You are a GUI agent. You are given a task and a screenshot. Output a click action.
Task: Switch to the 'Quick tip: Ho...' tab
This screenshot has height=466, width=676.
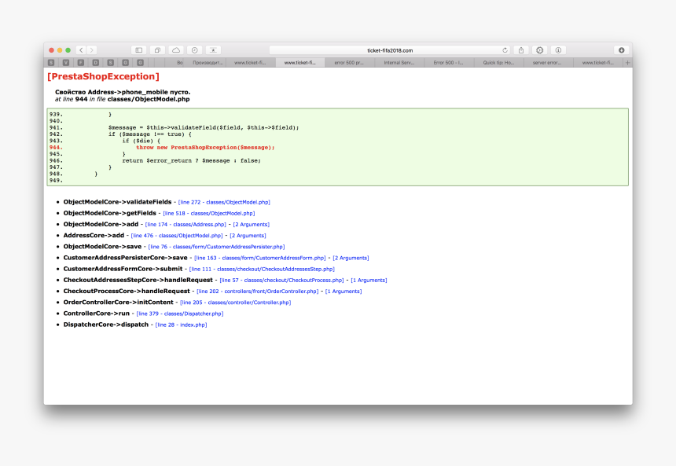coord(498,63)
